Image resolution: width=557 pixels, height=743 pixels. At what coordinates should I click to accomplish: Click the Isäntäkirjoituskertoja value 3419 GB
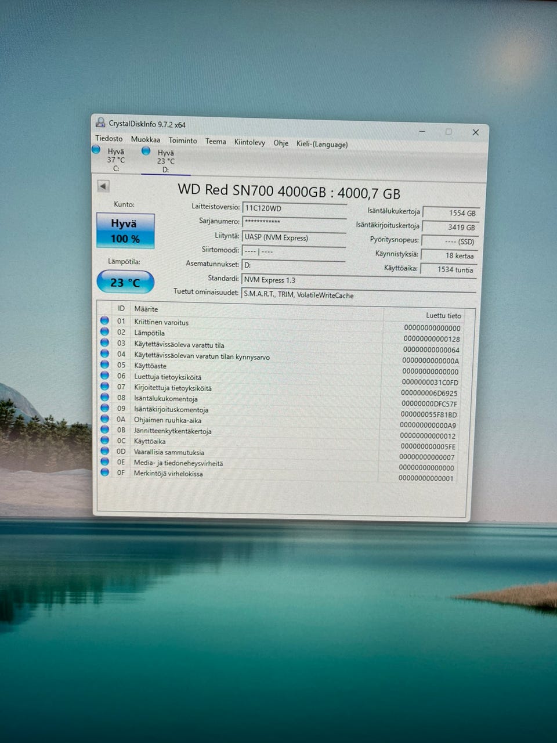(450, 227)
